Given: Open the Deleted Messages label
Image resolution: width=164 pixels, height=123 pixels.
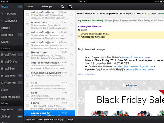Looking at the screenshot, I should (x=12, y=83).
